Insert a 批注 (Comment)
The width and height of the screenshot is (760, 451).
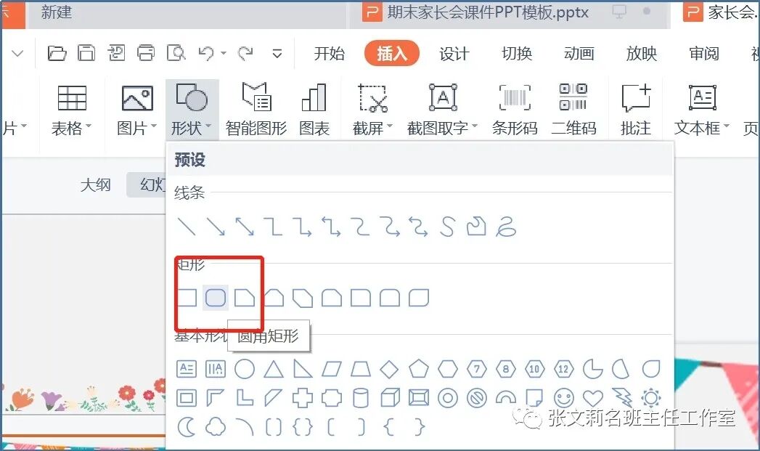click(x=635, y=107)
